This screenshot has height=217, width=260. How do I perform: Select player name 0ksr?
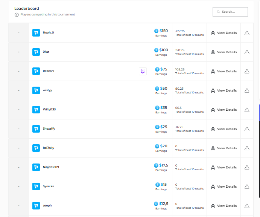[x=46, y=52]
